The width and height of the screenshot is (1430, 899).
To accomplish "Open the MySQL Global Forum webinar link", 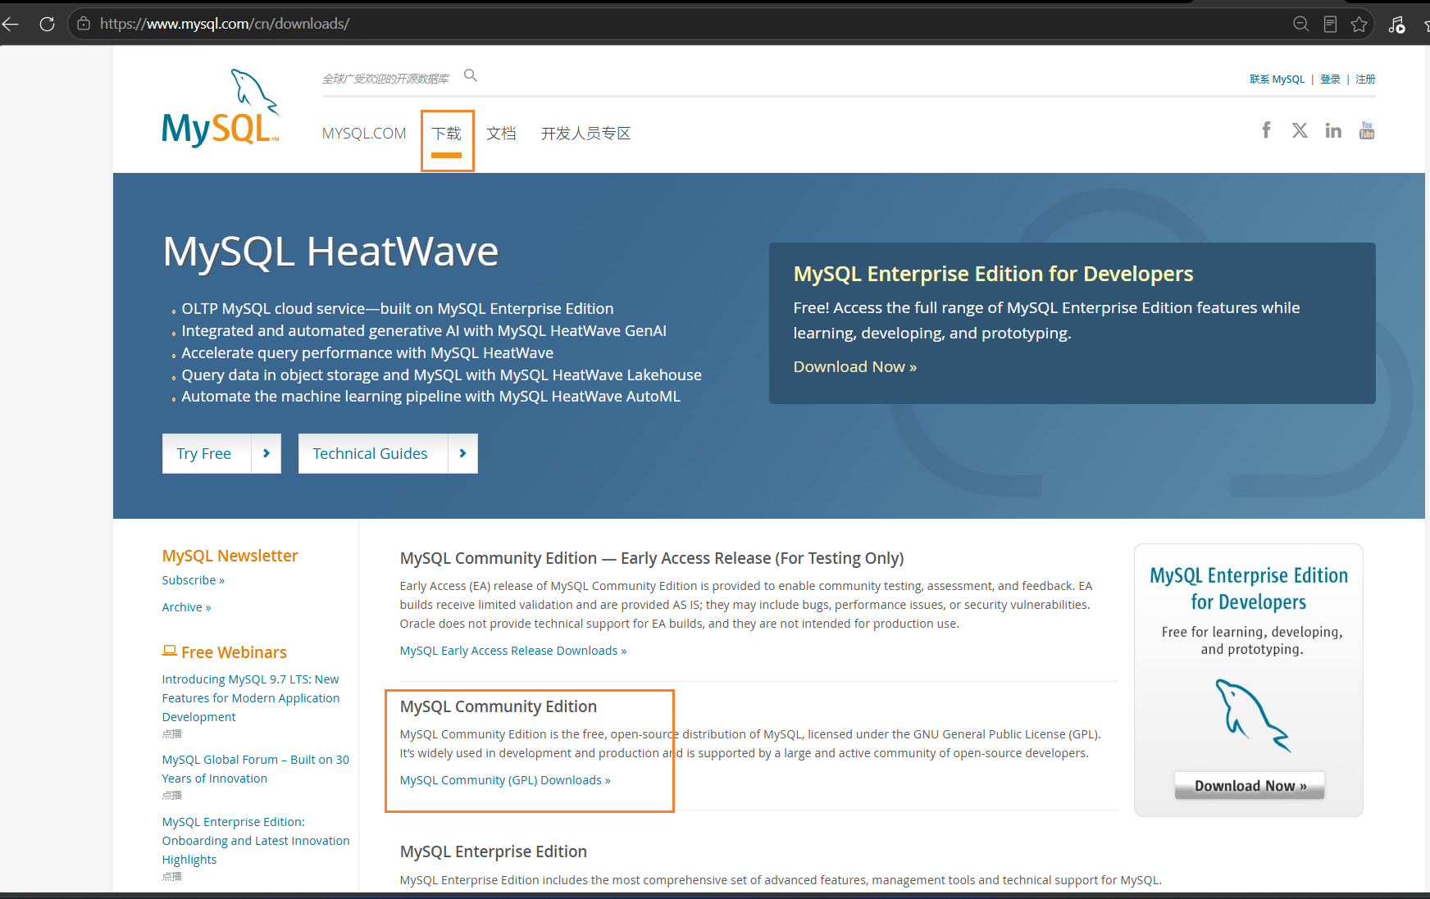I will click(256, 769).
